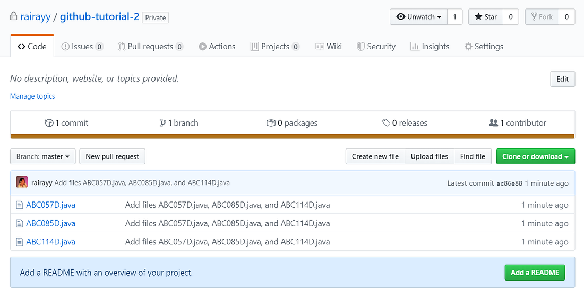Image resolution: width=584 pixels, height=298 pixels.
Task: Click the Manage topics link
Action: pyautogui.click(x=32, y=96)
